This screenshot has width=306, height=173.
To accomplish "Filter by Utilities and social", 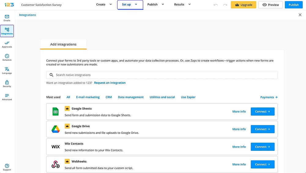I will (x=162, y=97).
